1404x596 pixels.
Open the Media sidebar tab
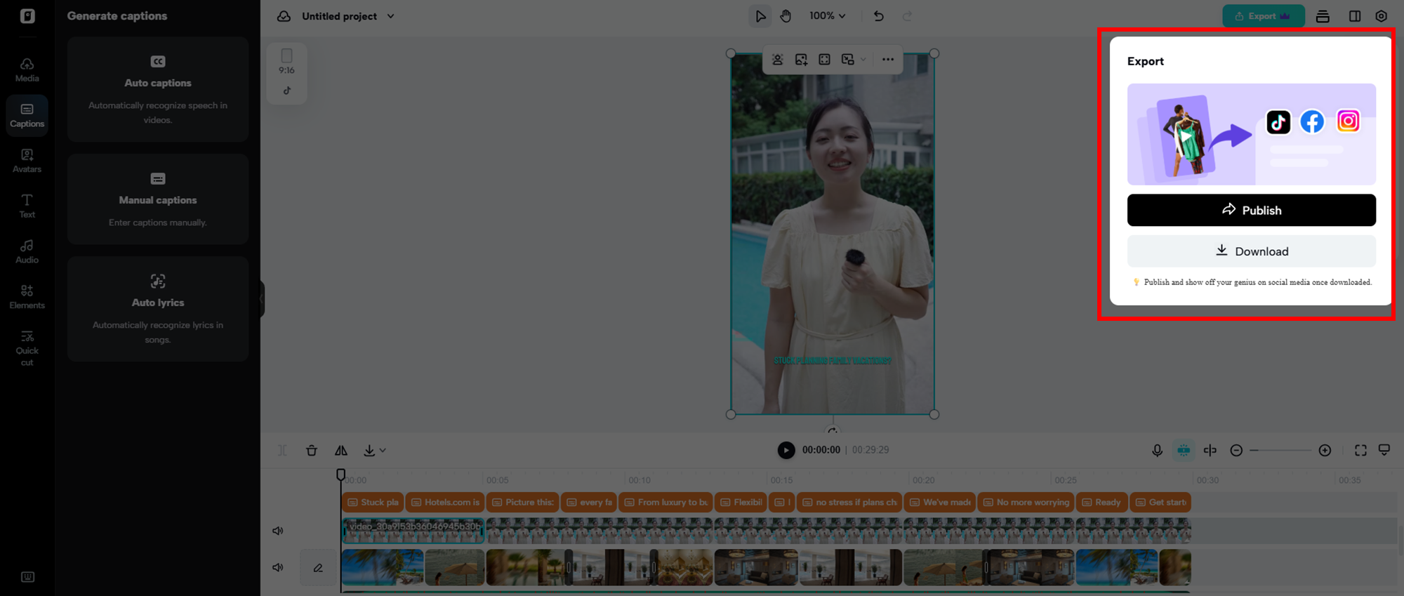pos(27,69)
